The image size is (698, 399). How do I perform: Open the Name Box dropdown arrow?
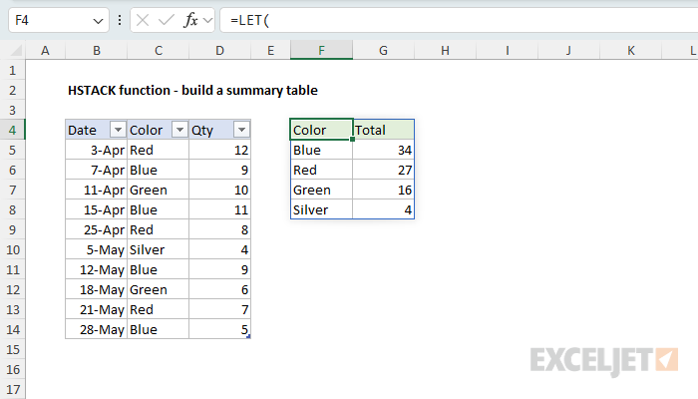pyautogui.click(x=98, y=21)
